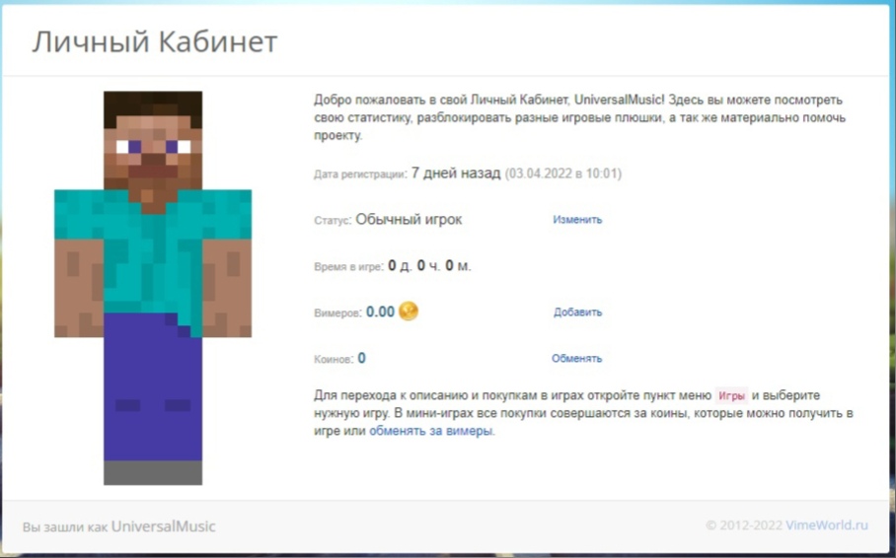Follow the 'обменять за вимеры' link
This screenshot has width=896, height=558.
tap(431, 431)
